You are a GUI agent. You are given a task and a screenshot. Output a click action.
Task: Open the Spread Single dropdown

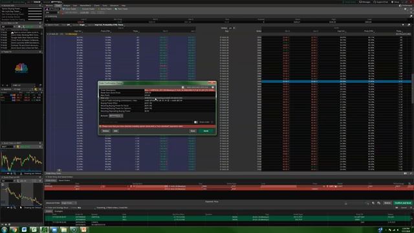click(x=82, y=25)
